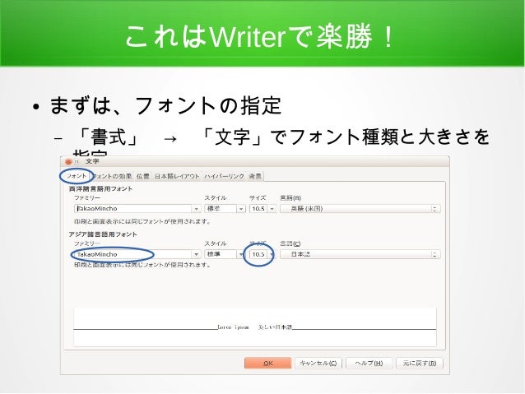Open the フォントの効果 tab
This screenshot has width=525, height=394.
pos(112,176)
